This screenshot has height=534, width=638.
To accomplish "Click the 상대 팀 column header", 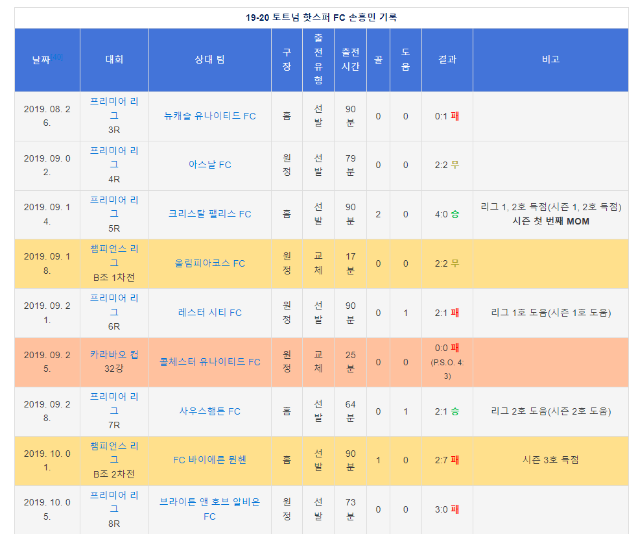I will tap(210, 60).
